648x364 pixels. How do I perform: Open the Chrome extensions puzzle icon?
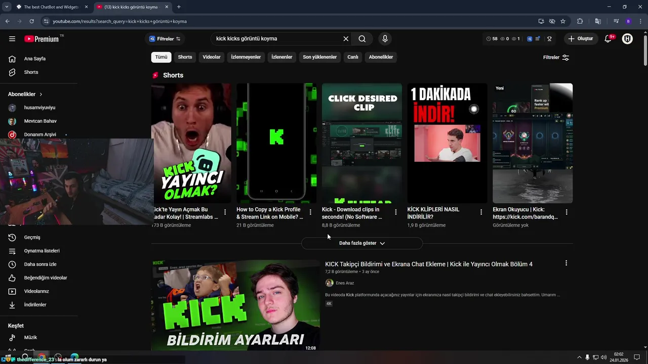(580, 21)
